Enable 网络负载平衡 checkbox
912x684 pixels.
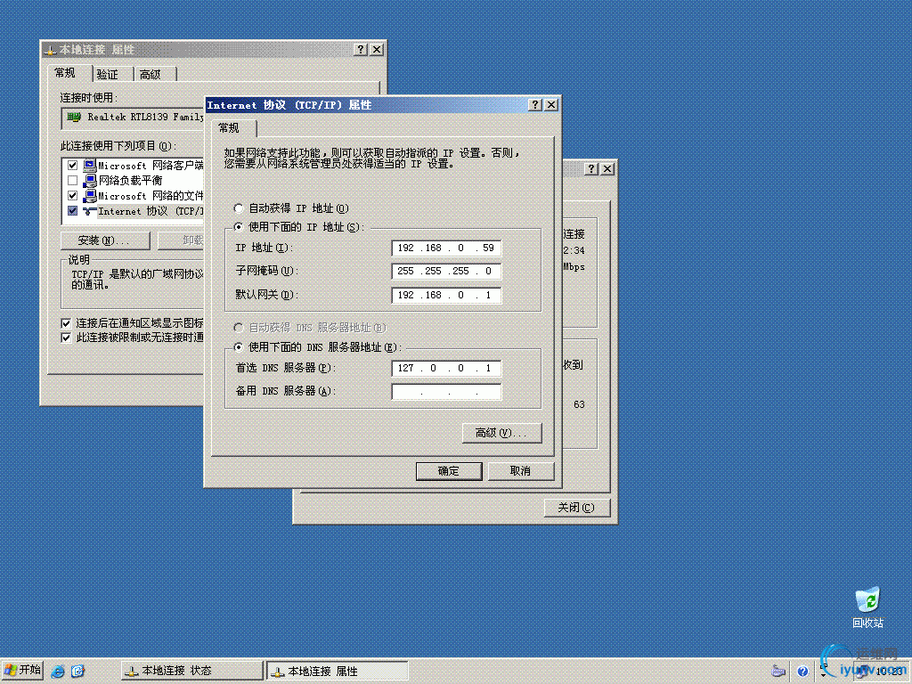(73, 180)
